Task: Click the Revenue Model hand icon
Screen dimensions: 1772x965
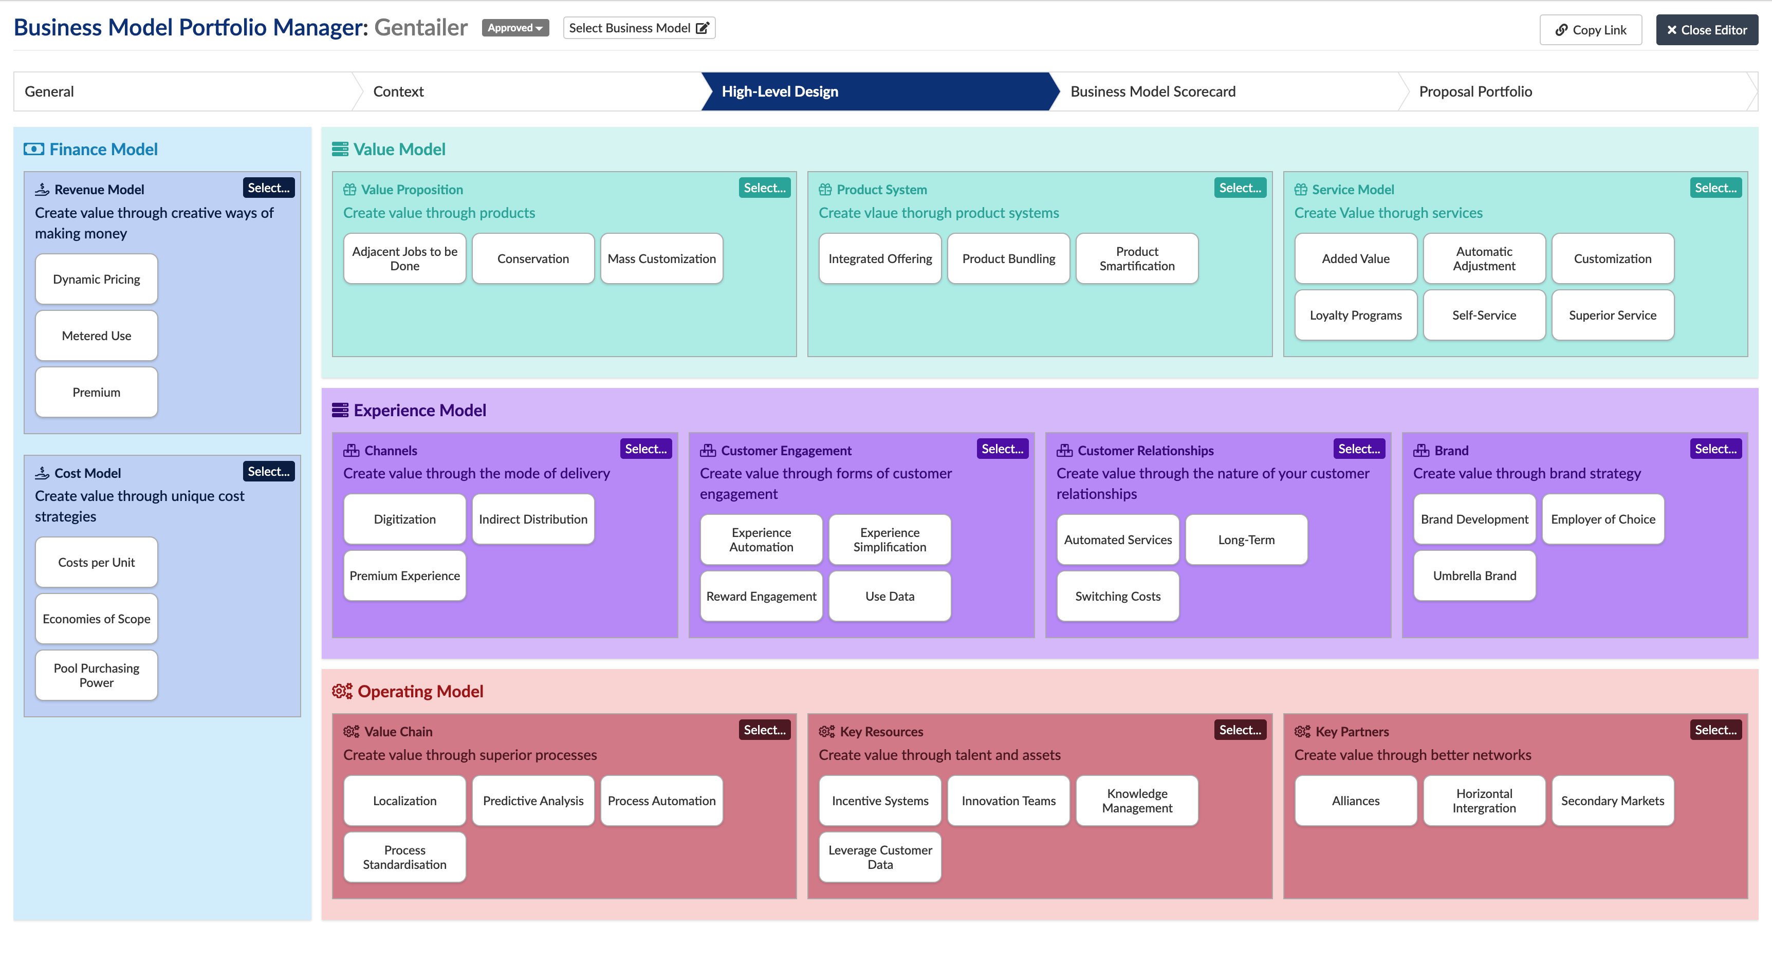Action: 42,189
